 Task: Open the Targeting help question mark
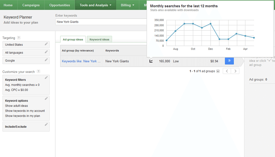pyautogui.click(x=19, y=38)
